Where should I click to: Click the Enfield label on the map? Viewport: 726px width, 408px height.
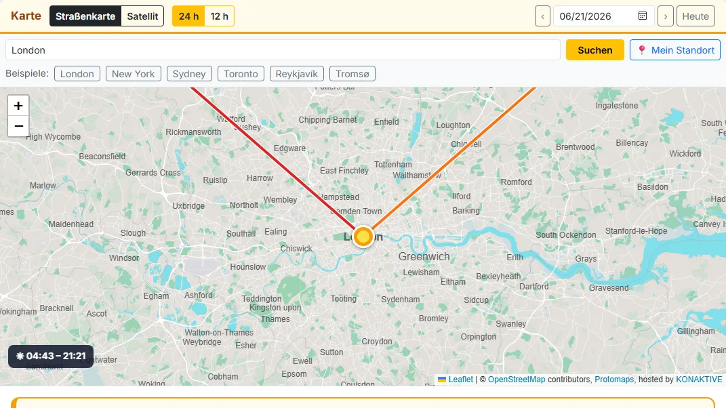pyautogui.click(x=386, y=122)
